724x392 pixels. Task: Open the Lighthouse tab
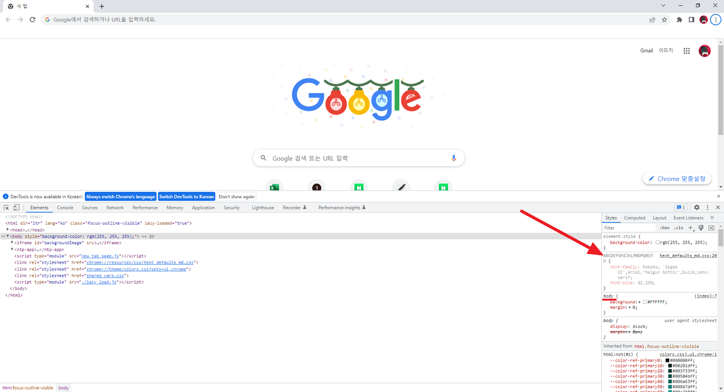[263, 208]
